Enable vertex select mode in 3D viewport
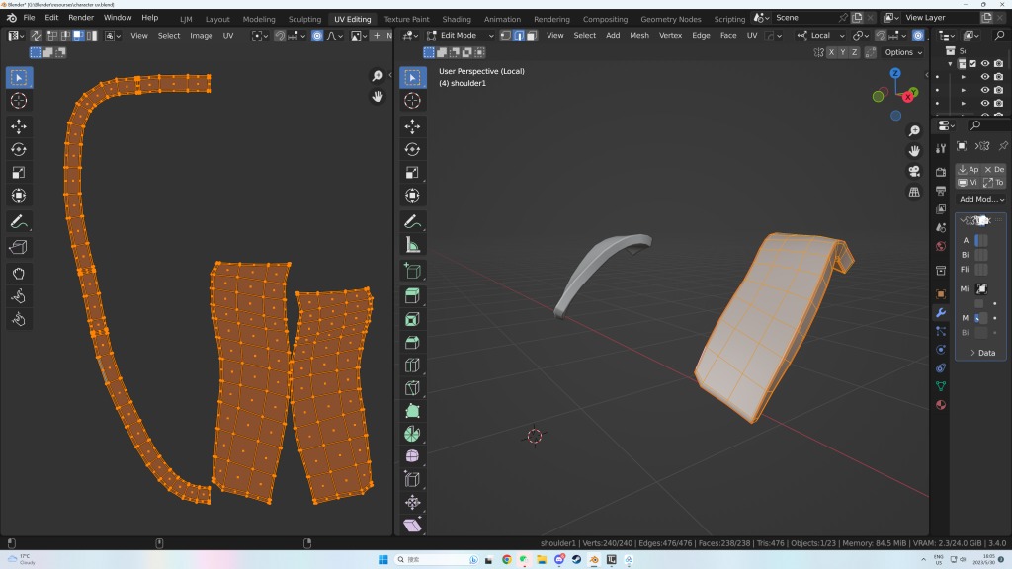Viewport: 1012px width, 569px height. click(x=506, y=36)
